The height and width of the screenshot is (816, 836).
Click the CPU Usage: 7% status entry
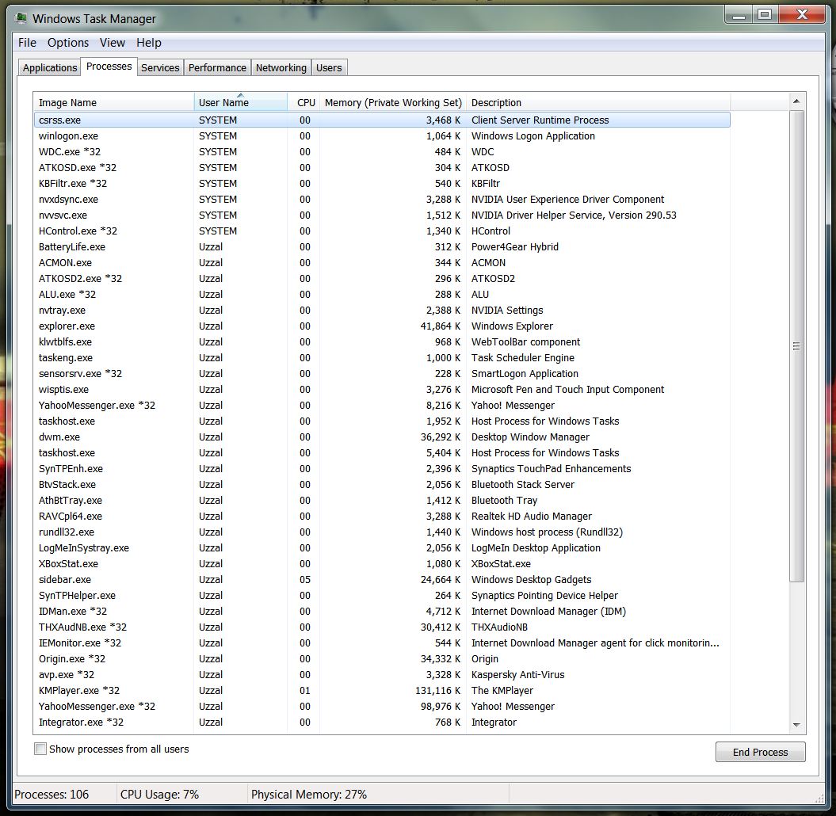pyautogui.click(x=159, y=795)
